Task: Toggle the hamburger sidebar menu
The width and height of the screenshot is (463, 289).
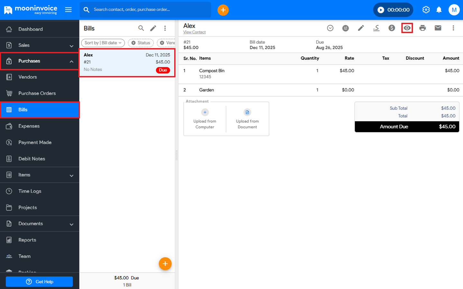Action: (68, 10)
